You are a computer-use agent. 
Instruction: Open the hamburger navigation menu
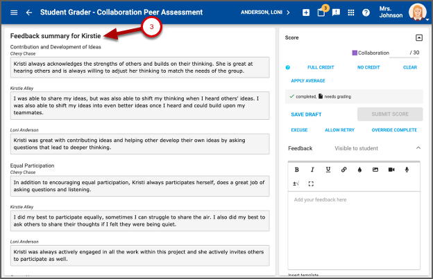14,12
